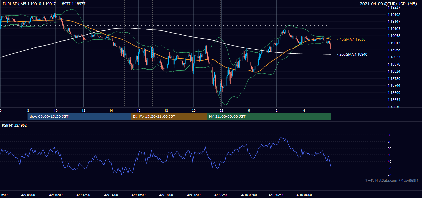Click price level 1.19237 on axis
422x198 pixels.
click(394, 7)
